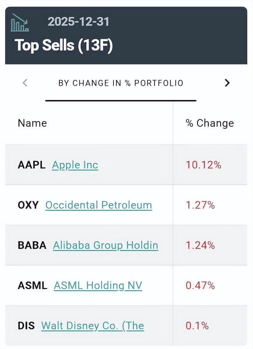Click the % Change column header

[210, 123]
